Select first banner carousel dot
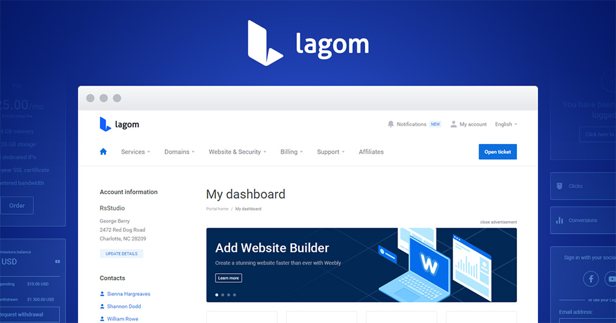The image size is (616, 323). tap(217, 295)
